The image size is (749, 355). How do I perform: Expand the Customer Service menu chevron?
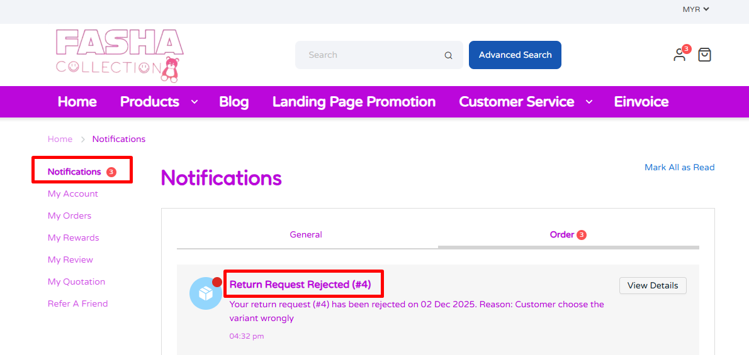tap(589, 102)
